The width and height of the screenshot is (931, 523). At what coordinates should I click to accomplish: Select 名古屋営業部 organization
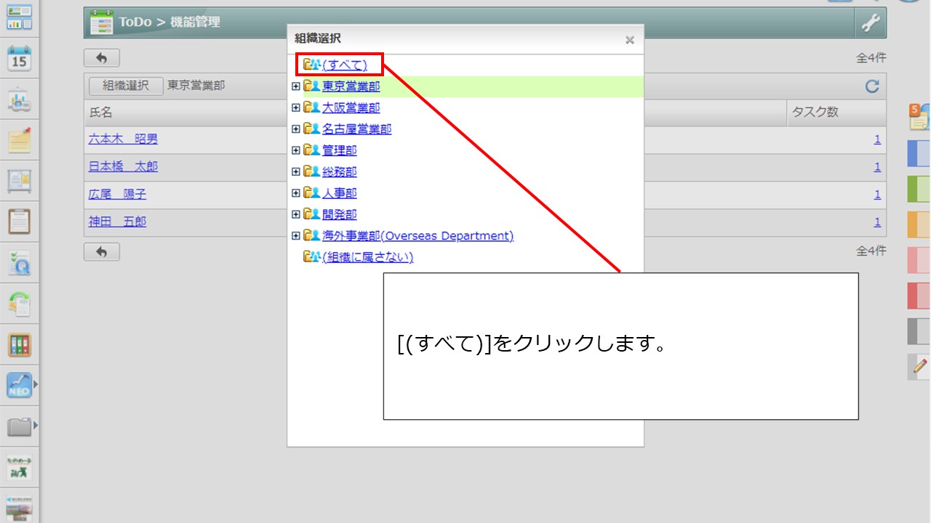tap(356, 129)
